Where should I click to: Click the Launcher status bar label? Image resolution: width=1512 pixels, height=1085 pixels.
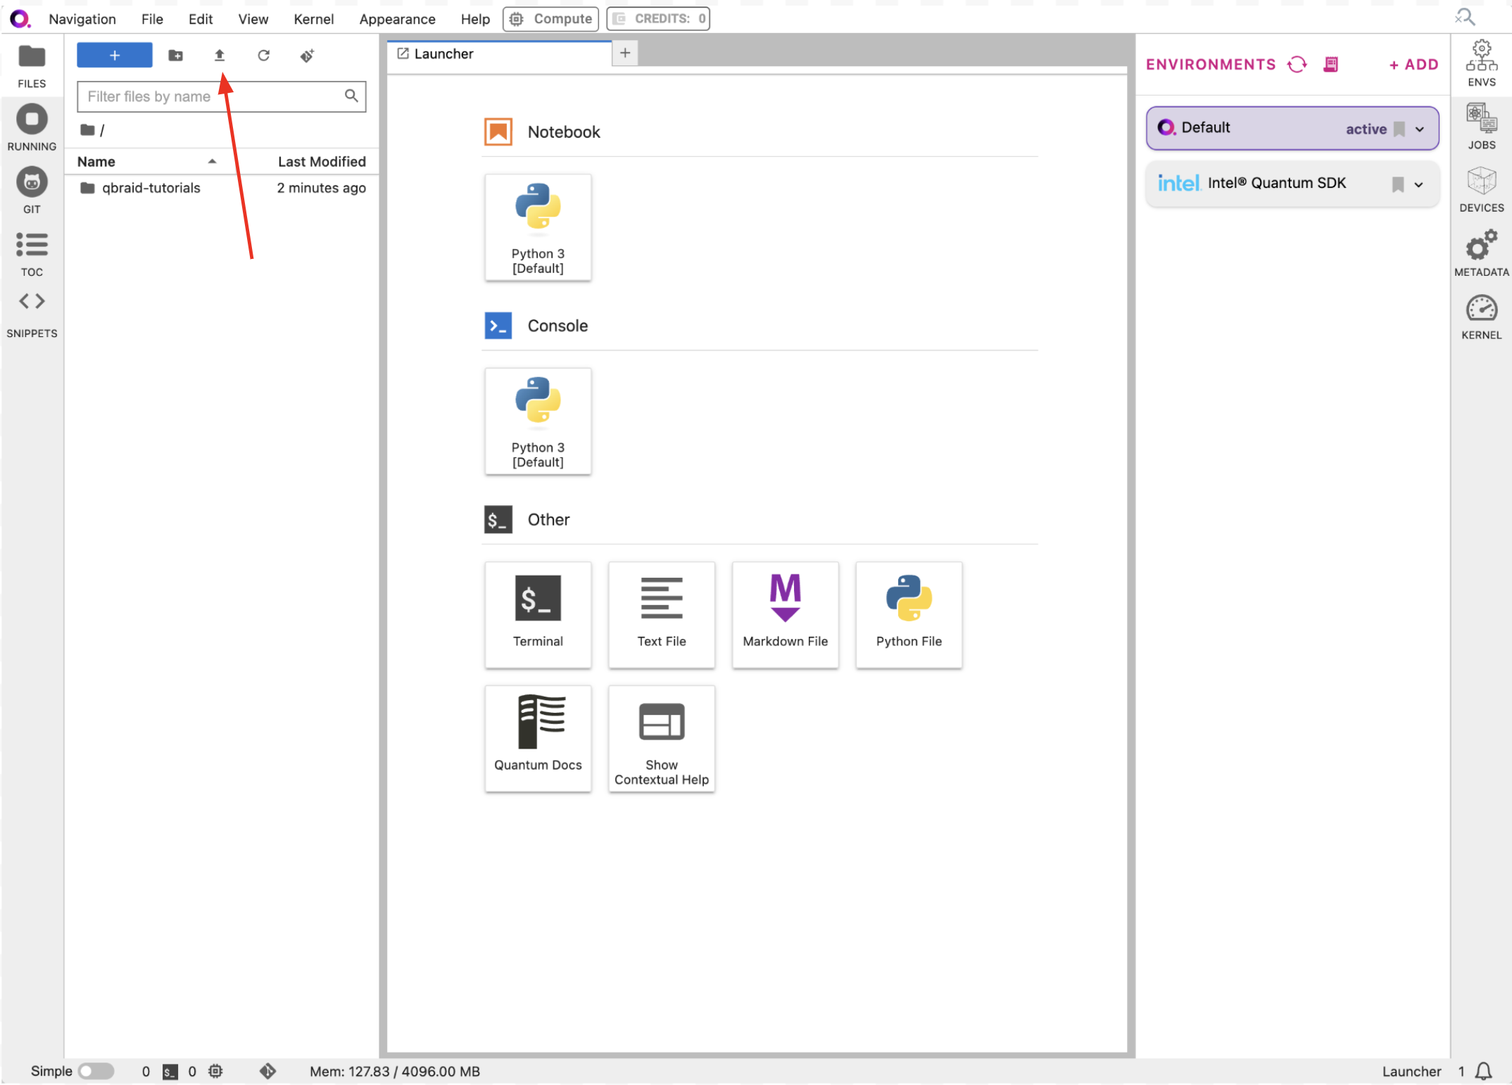click(x=1411, y=1072)
